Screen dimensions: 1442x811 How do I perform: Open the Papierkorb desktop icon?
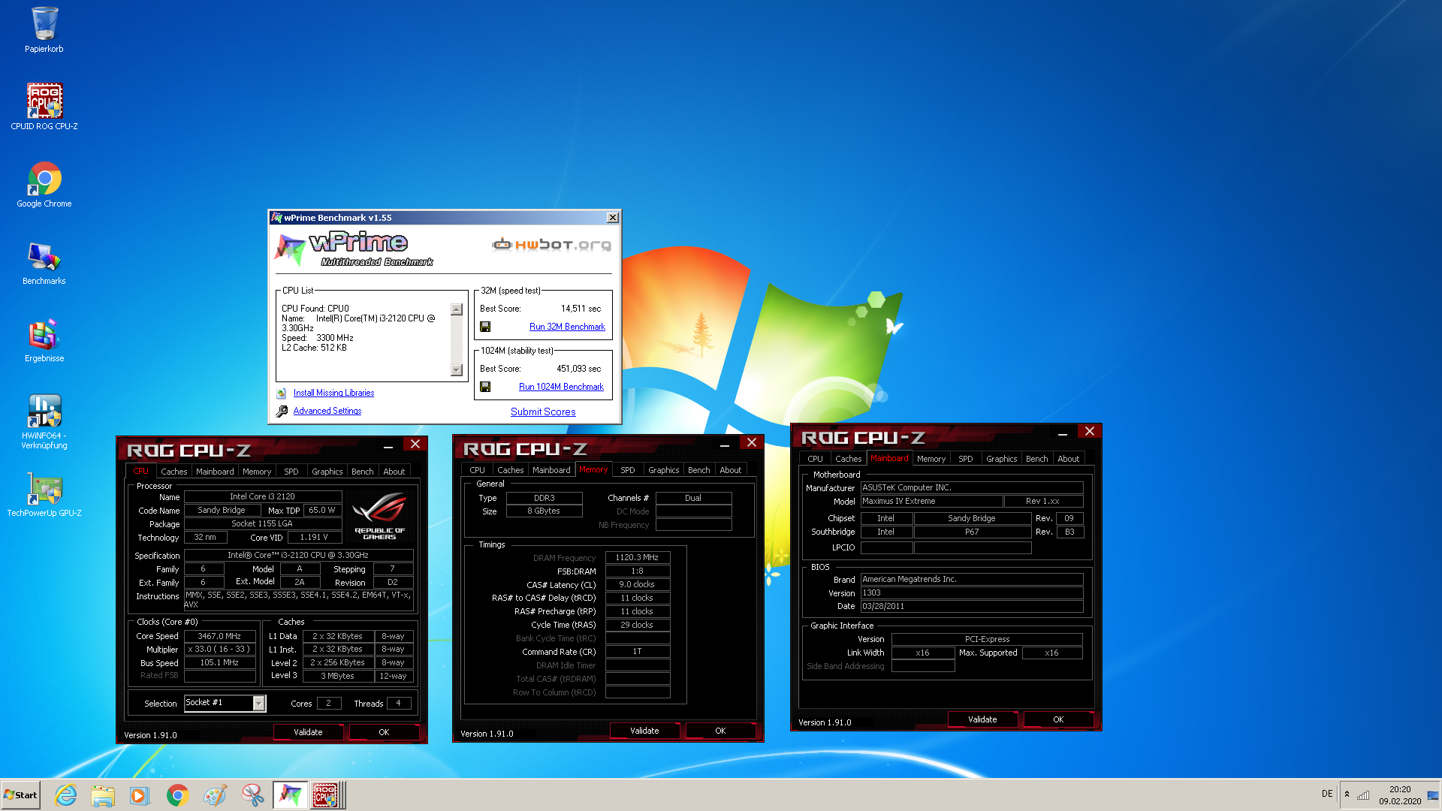(x=44, y=30)
